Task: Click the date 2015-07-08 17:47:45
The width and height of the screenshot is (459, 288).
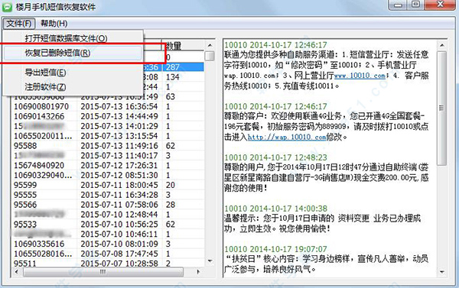Action: (x=119, y=254)
